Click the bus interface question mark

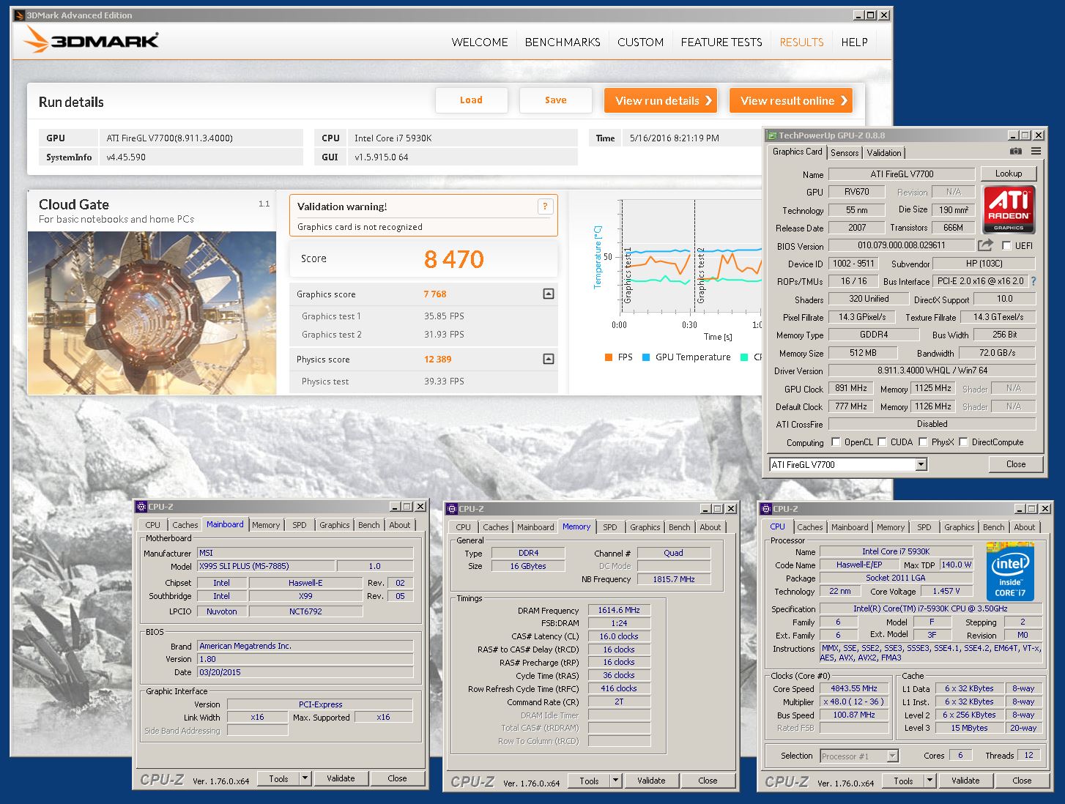(1034, 281)
